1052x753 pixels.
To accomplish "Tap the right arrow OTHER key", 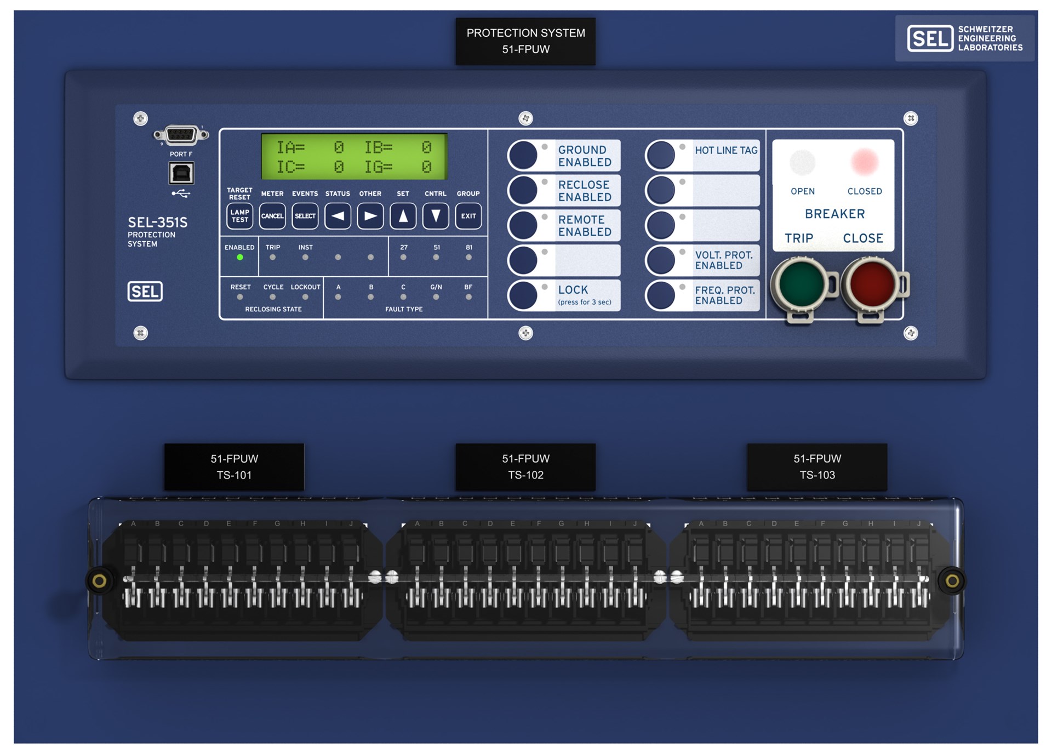I will [x=370, y=216].
